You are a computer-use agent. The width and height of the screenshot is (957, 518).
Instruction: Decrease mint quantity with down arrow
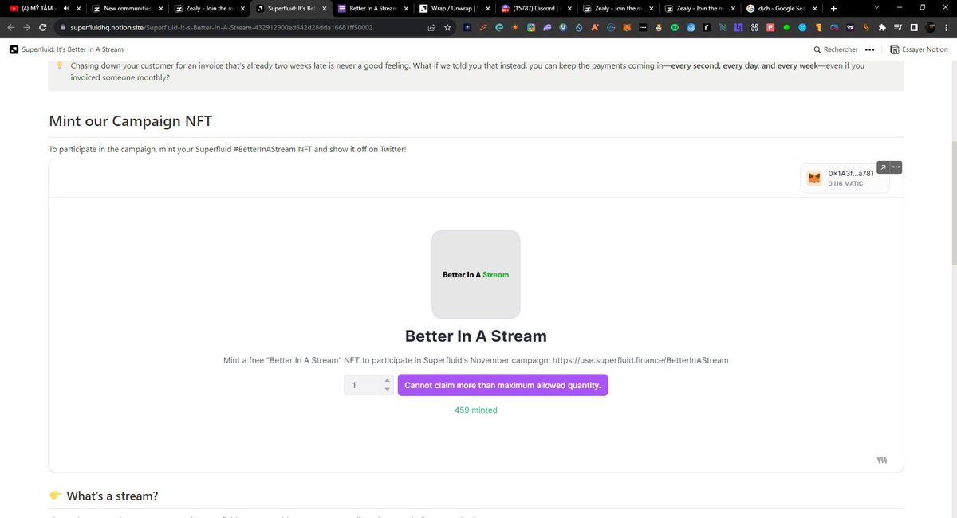388,390
